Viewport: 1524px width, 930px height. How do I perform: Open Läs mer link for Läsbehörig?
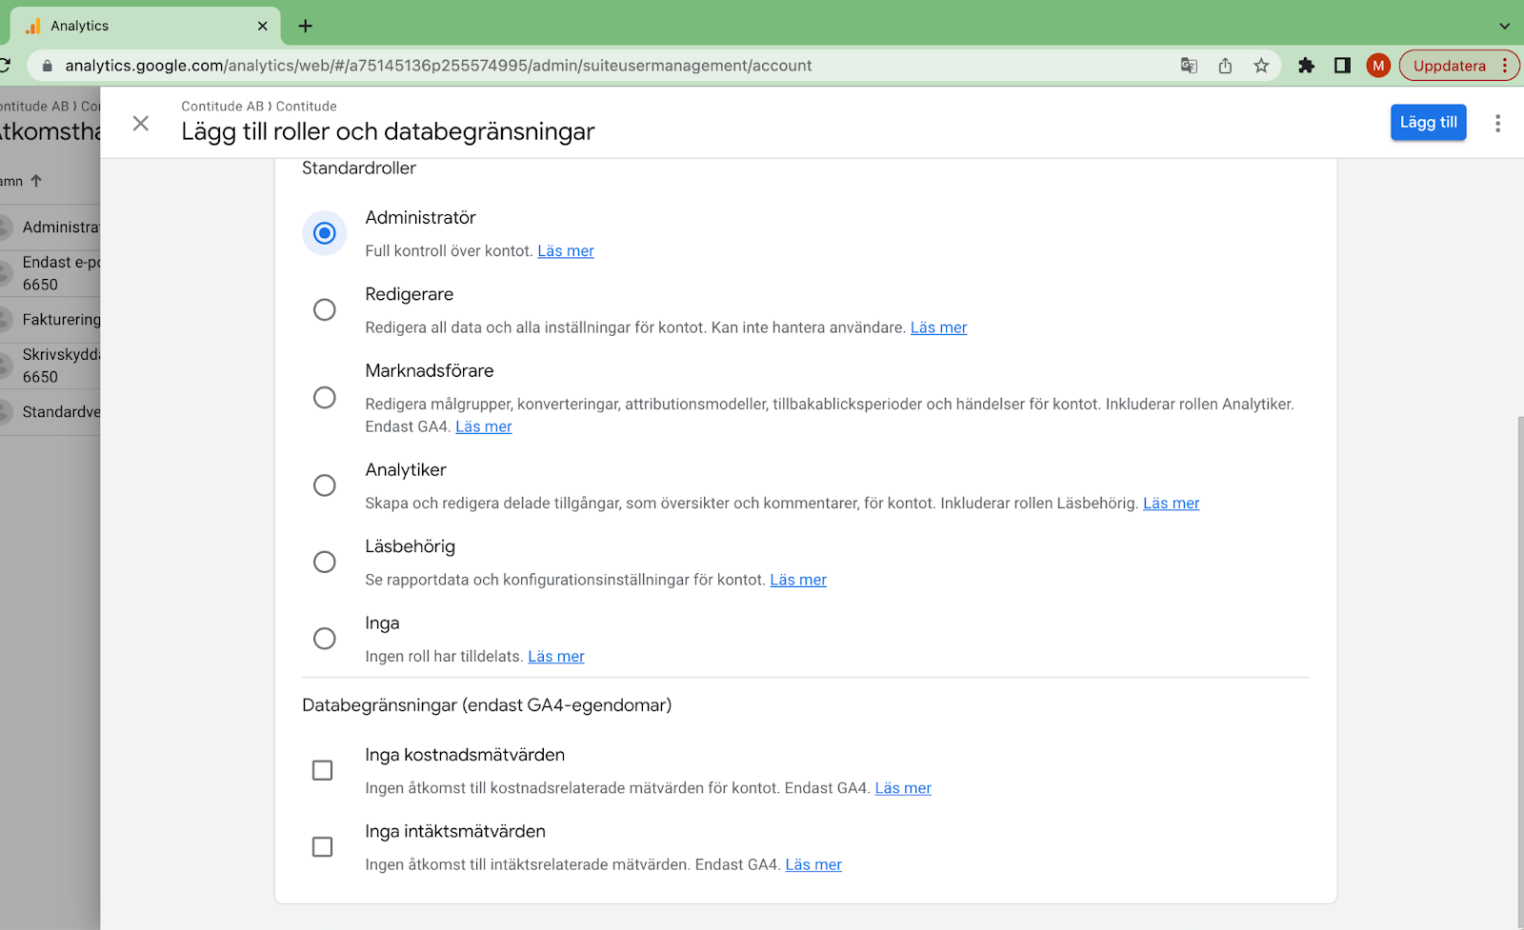coord(798,580)
